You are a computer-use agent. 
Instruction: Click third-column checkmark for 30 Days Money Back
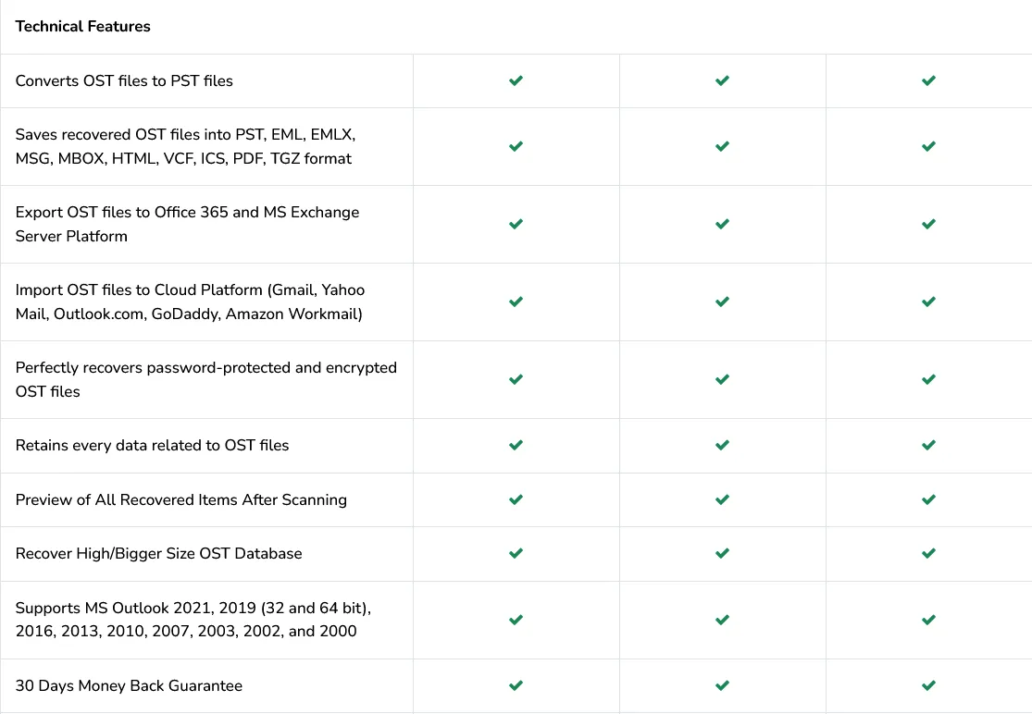tap(928, 685)
